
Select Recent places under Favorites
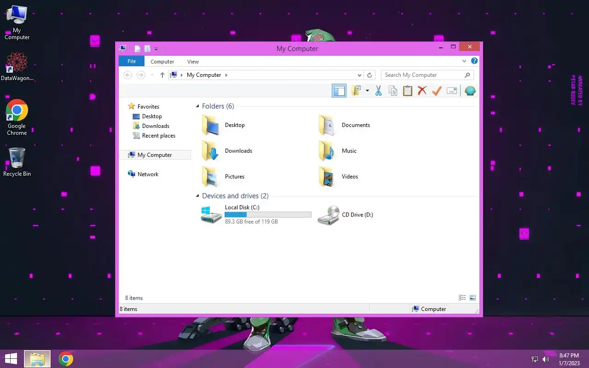click(159, 136)
